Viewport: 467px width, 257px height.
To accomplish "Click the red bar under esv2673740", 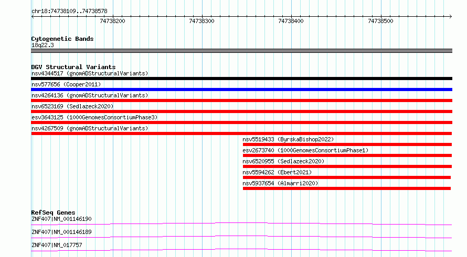I will pos(347,155).
